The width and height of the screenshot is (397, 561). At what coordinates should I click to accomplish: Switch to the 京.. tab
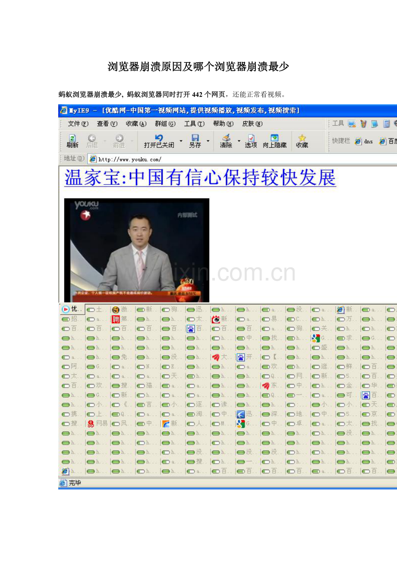pyautogui.click(x=372, y=414)
